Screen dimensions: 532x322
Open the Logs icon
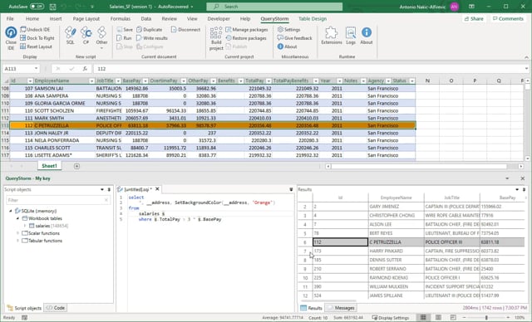click(x=351, y=36)
